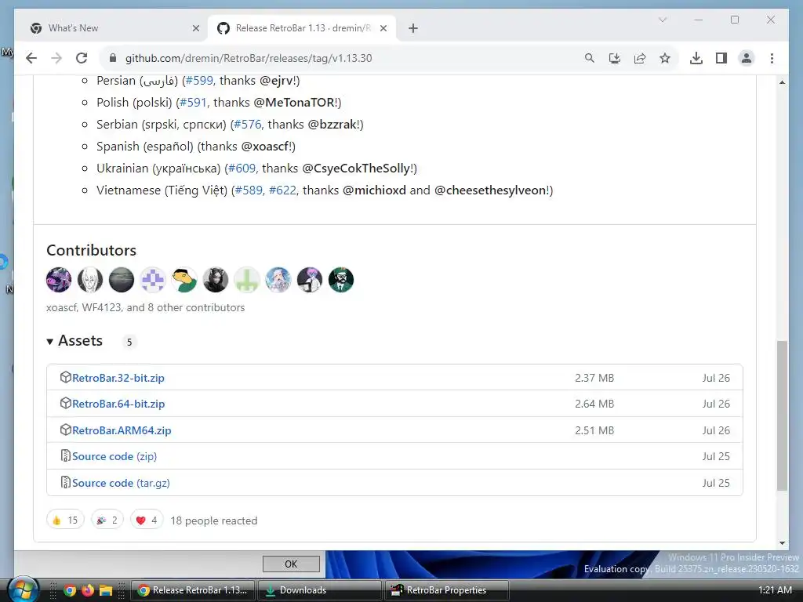Click the forward navigation arrow
Image resolution: width=803 pixels, height=602 pixels.
pos(56,58)
